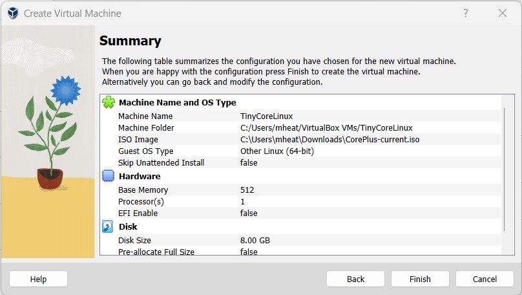This screenshot has width=522, height=295.
Task: Click the 512 base memory value
Action: coord(247,190)
